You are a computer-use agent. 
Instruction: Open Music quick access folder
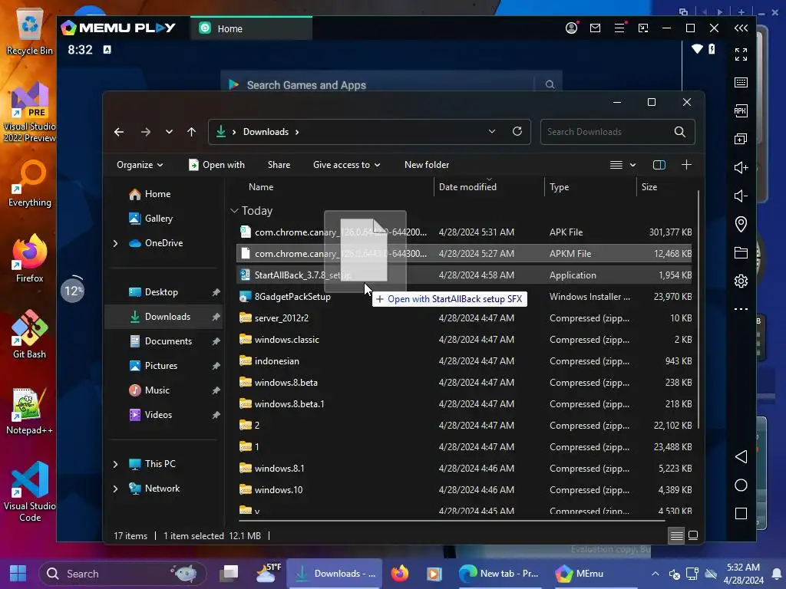pos(164,390)
